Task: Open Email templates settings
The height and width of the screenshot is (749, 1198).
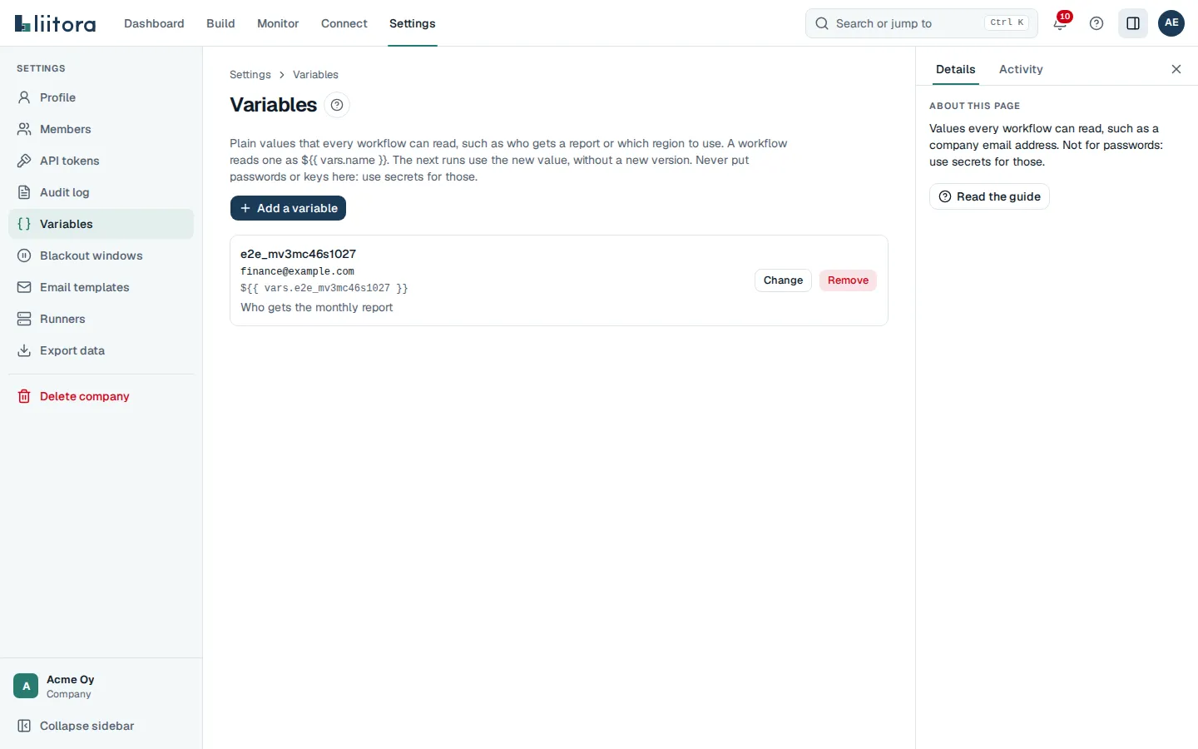Action: tap(101, 287)
